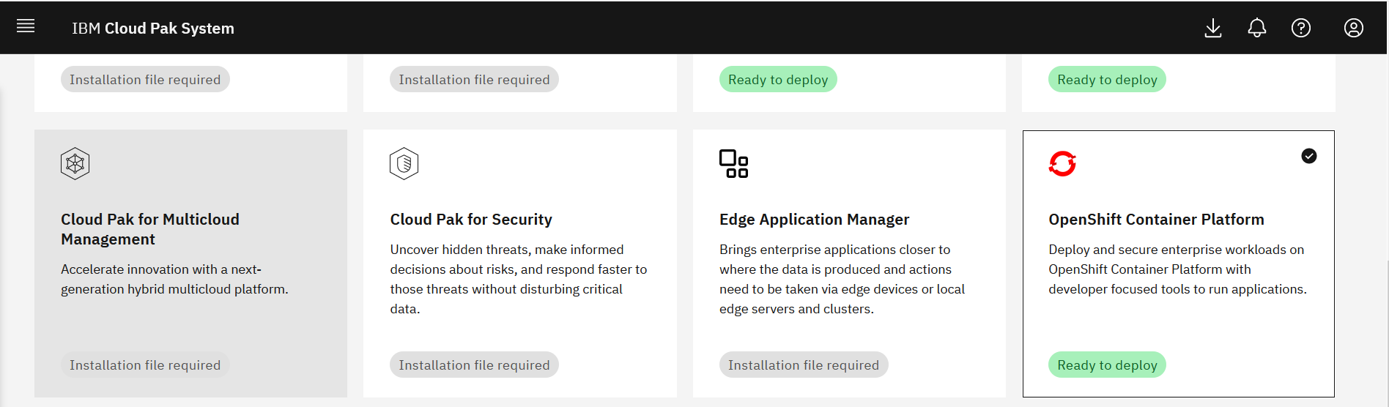Select the OpenShift Container Platform title
This screenshot has width=1389, height=407.
point(1156,220)
